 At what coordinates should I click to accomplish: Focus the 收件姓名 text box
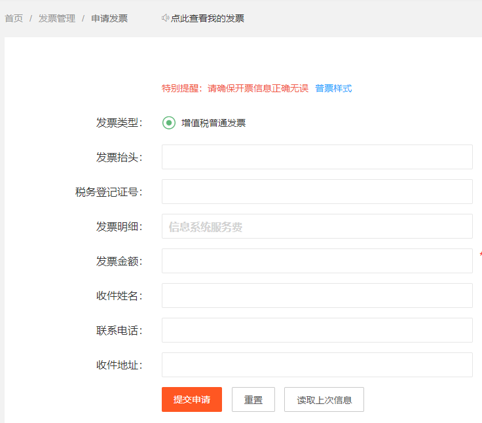pyautogui.click(x=317, y=296)
